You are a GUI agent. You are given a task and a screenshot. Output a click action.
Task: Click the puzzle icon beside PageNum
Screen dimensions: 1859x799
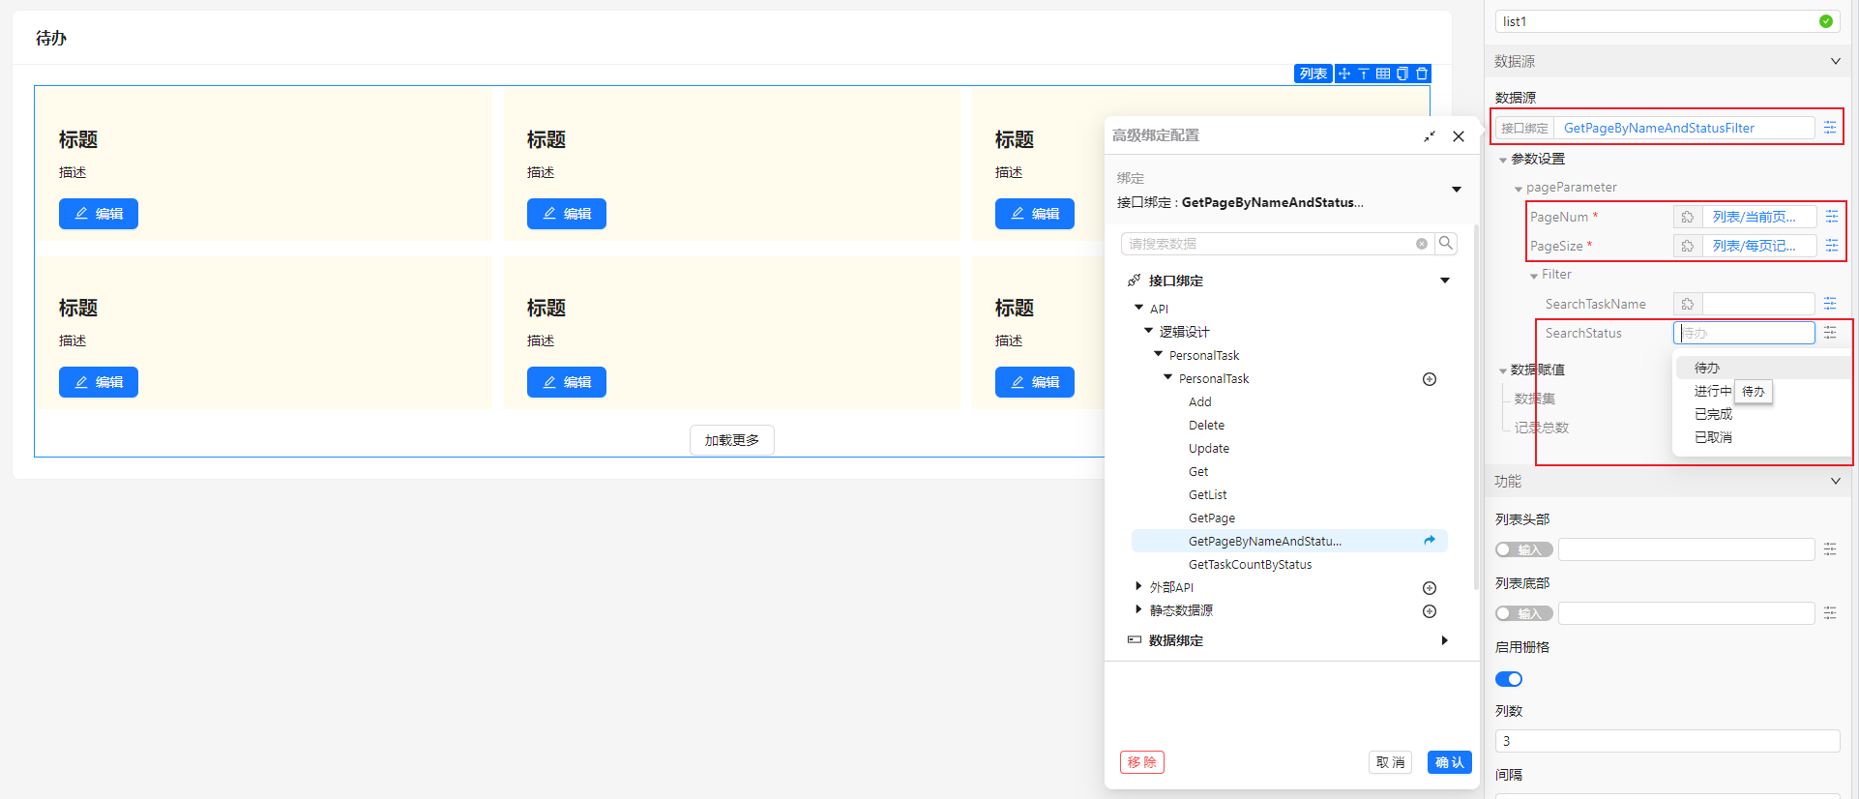(1688, 217)
